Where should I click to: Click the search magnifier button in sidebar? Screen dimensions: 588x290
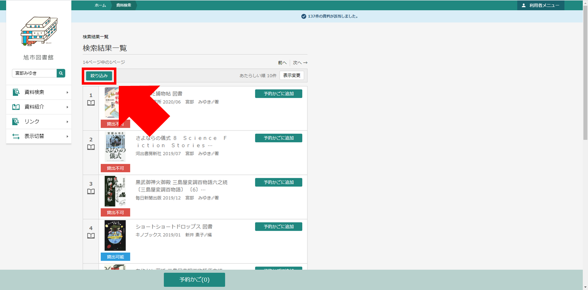coord(61,73)
